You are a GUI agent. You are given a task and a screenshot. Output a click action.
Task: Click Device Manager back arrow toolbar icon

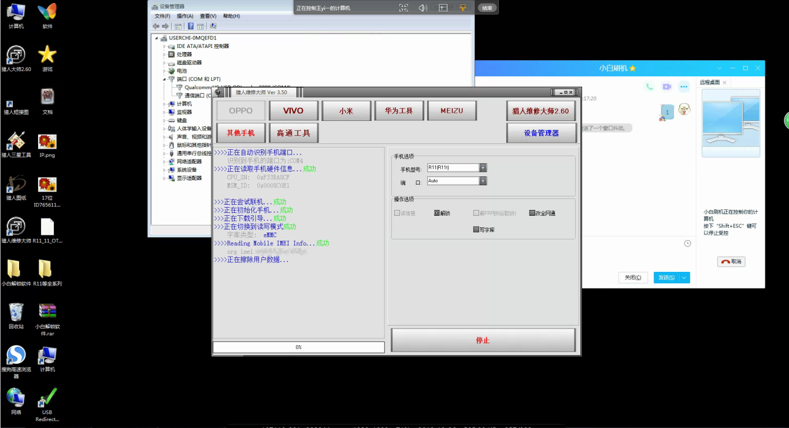coord(156,26)
